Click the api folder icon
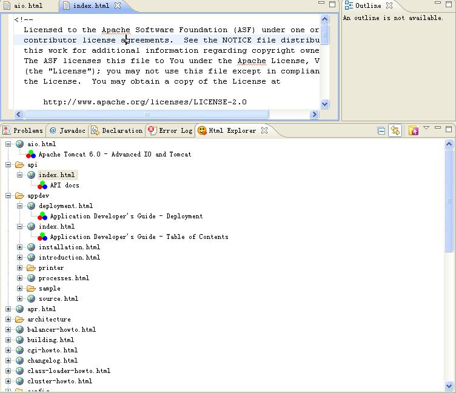The image size is (456, 393). (x=19, y=164)
